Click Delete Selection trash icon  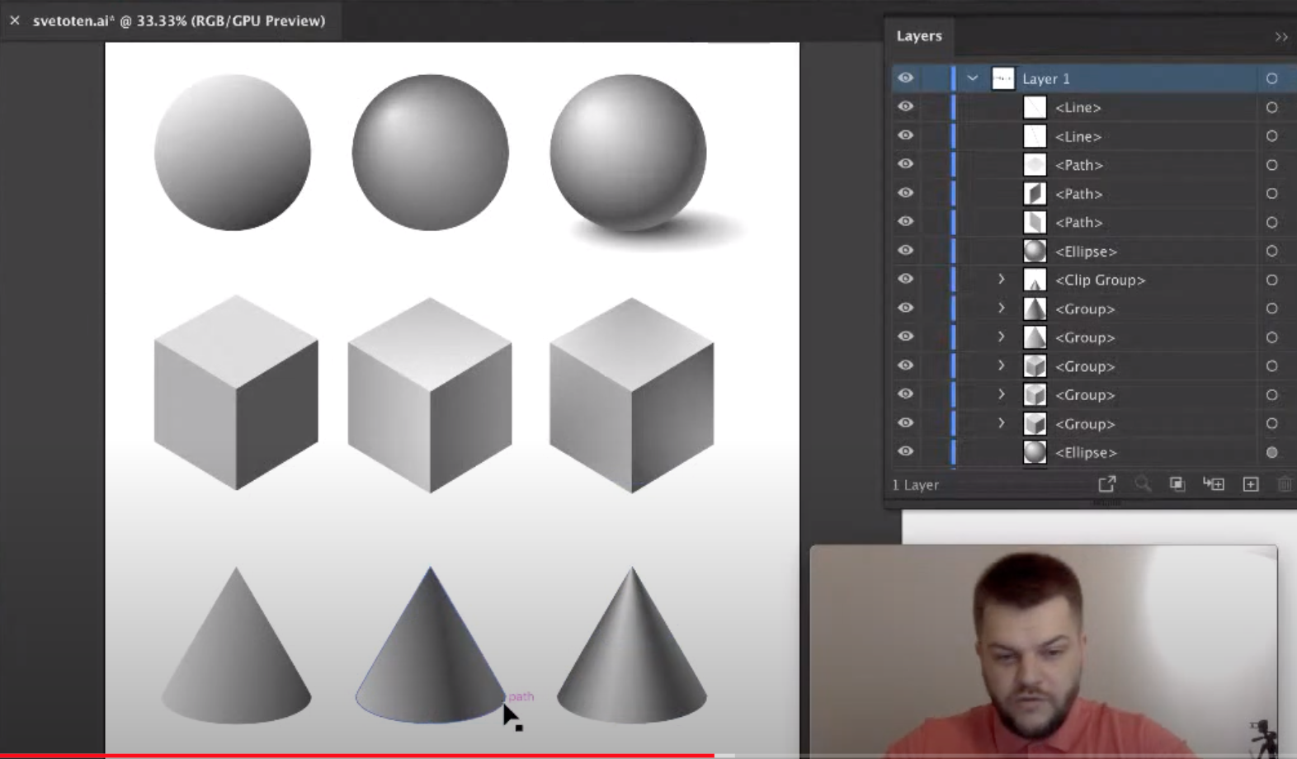[x=1284, y=484]
